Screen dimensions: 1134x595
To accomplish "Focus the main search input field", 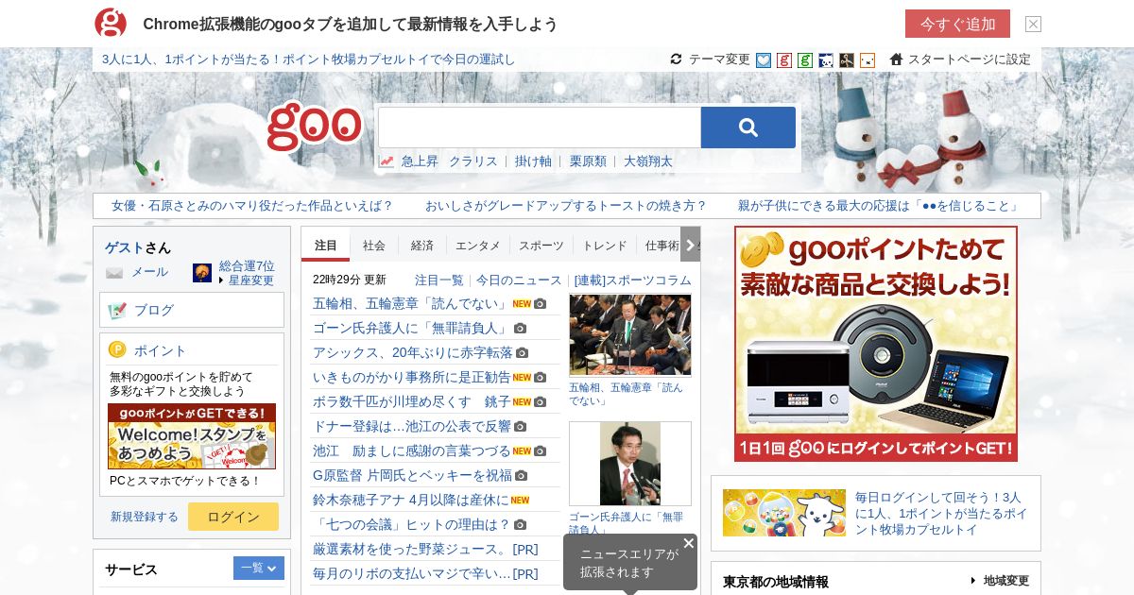I will tap(540, 127).
